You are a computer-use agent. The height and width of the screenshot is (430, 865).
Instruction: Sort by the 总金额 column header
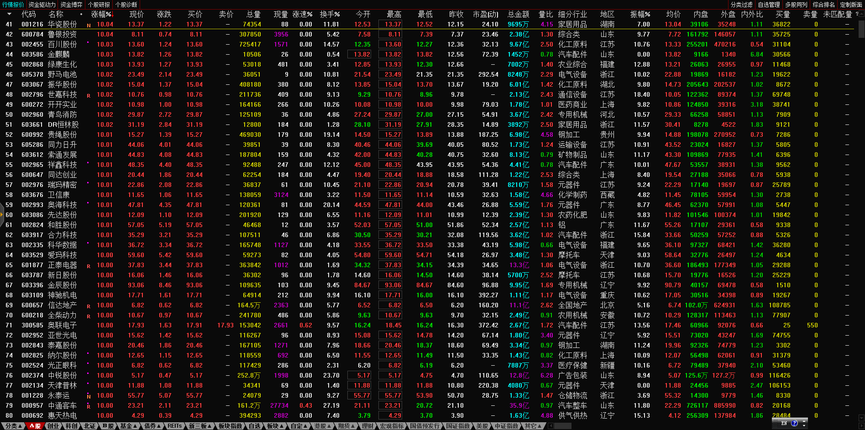pos(518,14)
